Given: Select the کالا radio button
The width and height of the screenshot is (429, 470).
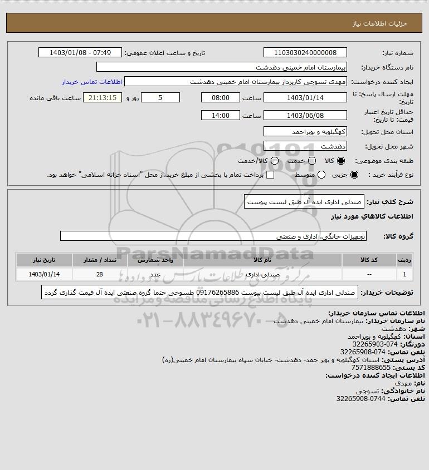Looking at the screenshot, I should coord(341,161).
